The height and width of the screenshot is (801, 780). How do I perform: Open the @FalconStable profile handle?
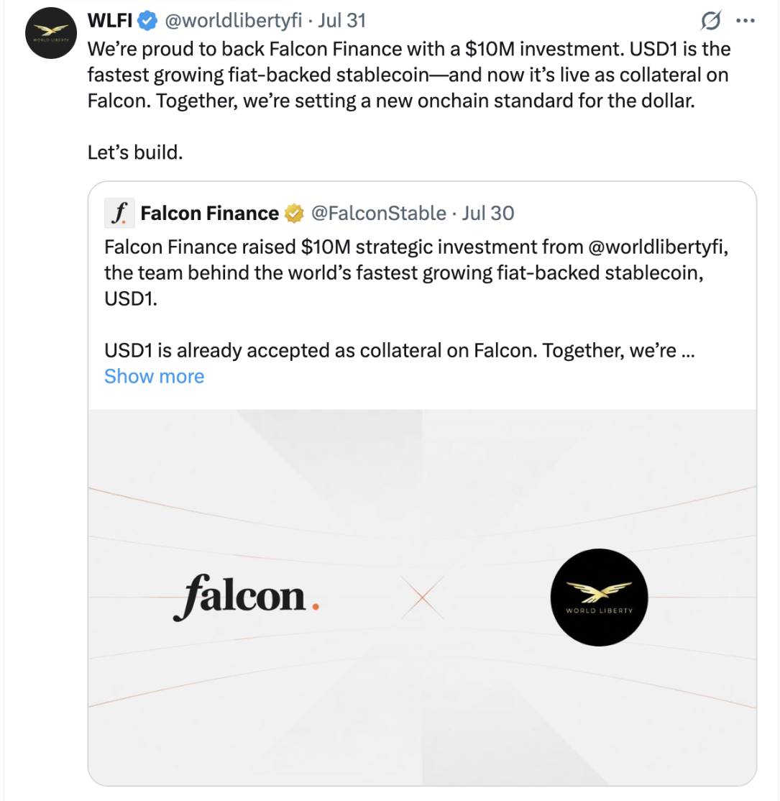tap(377, 213)
